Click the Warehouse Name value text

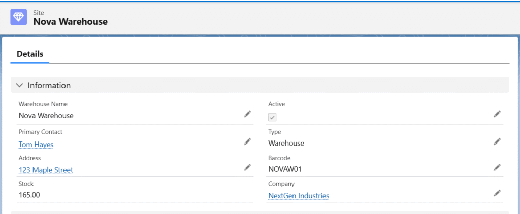click(46, 116)
